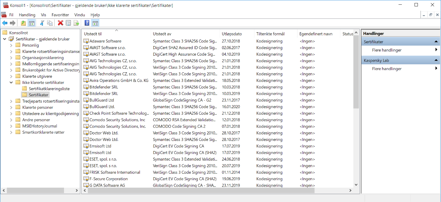Open the Favoritter menu

pos(60,15)
